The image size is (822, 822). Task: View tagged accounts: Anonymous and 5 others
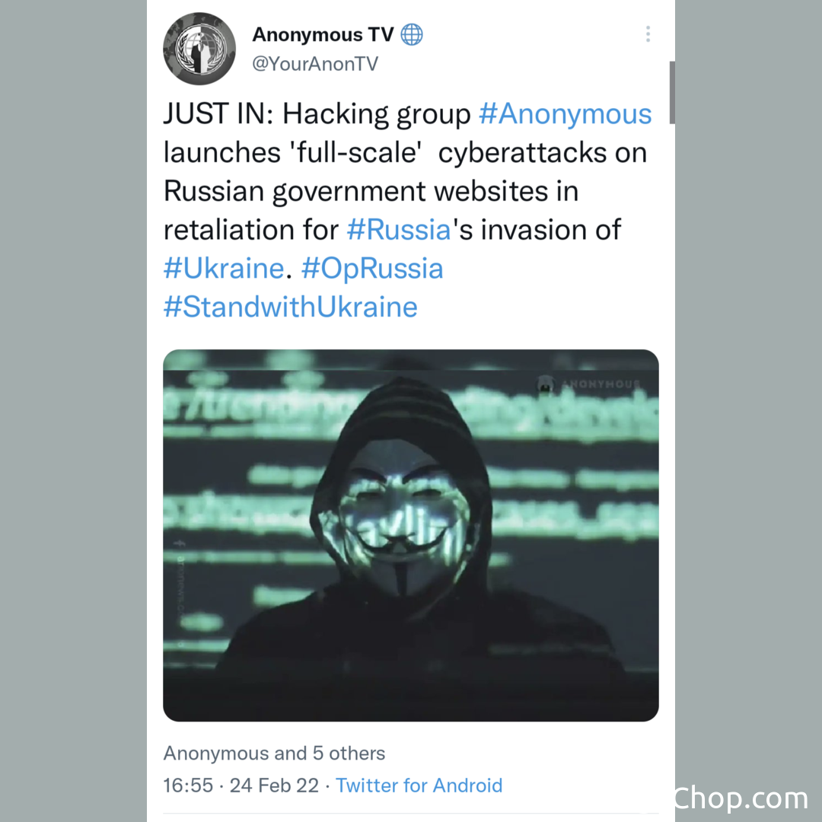pos(274,753)
